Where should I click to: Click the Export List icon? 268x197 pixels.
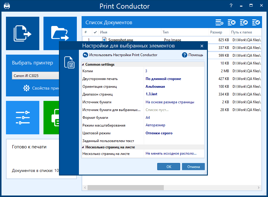[x=244, y=22]
